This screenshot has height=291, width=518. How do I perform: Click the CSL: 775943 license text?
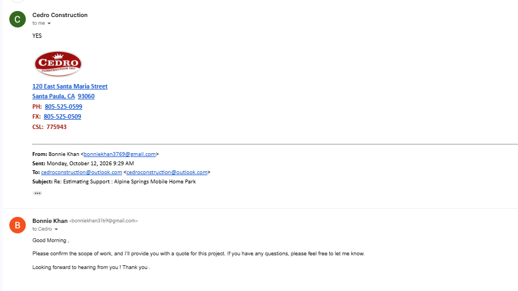49,127
